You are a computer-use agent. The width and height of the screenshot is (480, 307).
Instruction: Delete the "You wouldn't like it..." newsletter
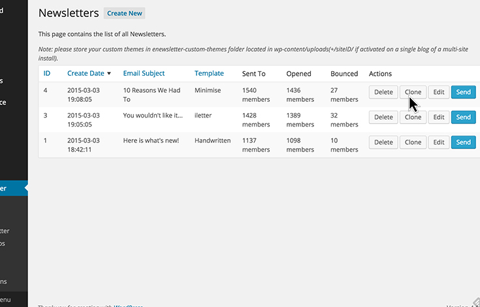coord(383,118)
